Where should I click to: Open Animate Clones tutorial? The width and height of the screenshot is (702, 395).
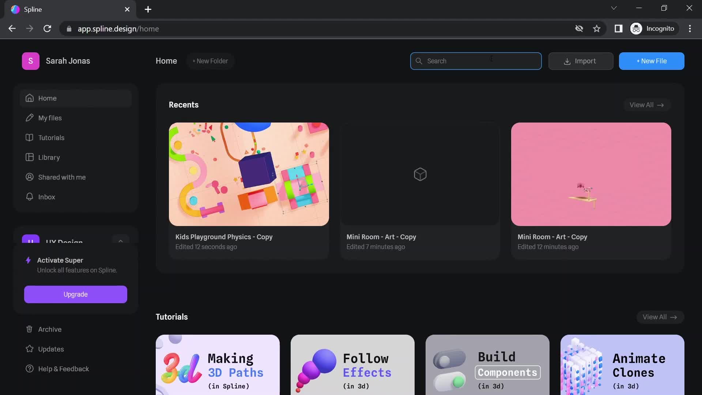[x=622, y=365]
